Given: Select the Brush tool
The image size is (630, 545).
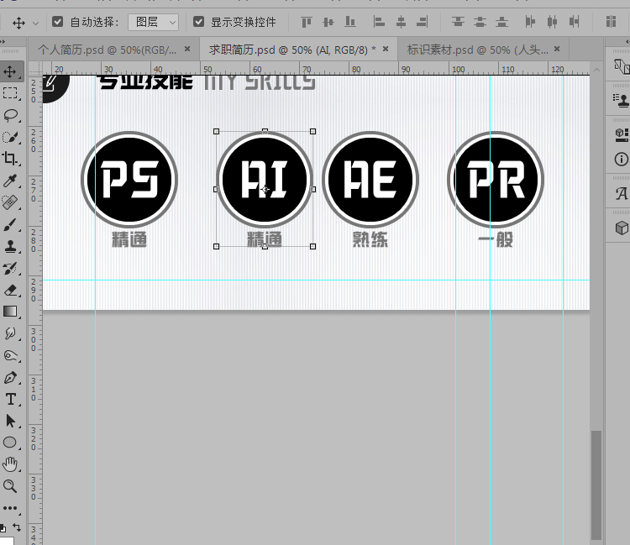Looking at the screenshot, I should pos(10,224).
